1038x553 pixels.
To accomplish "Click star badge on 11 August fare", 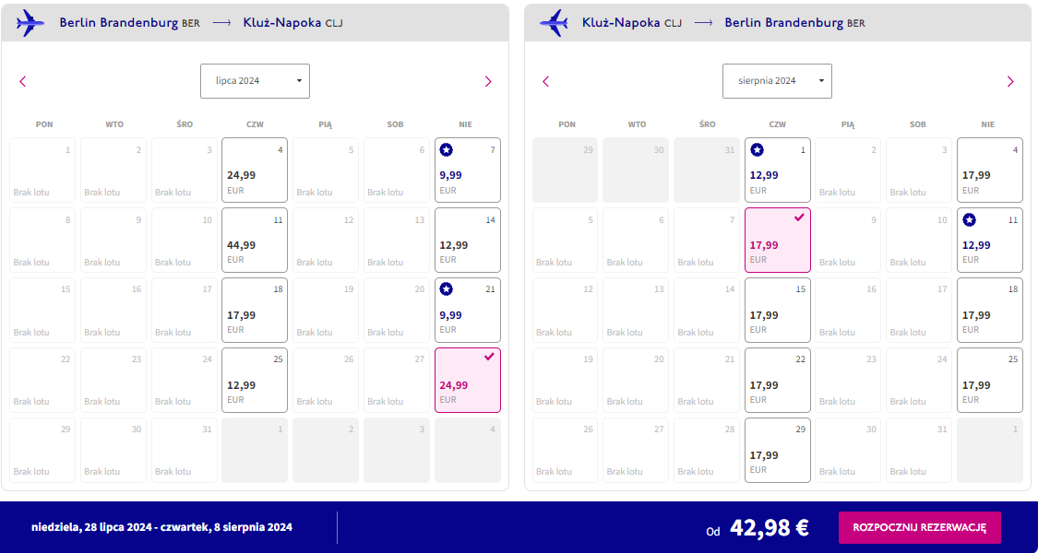I will [969, 219].
